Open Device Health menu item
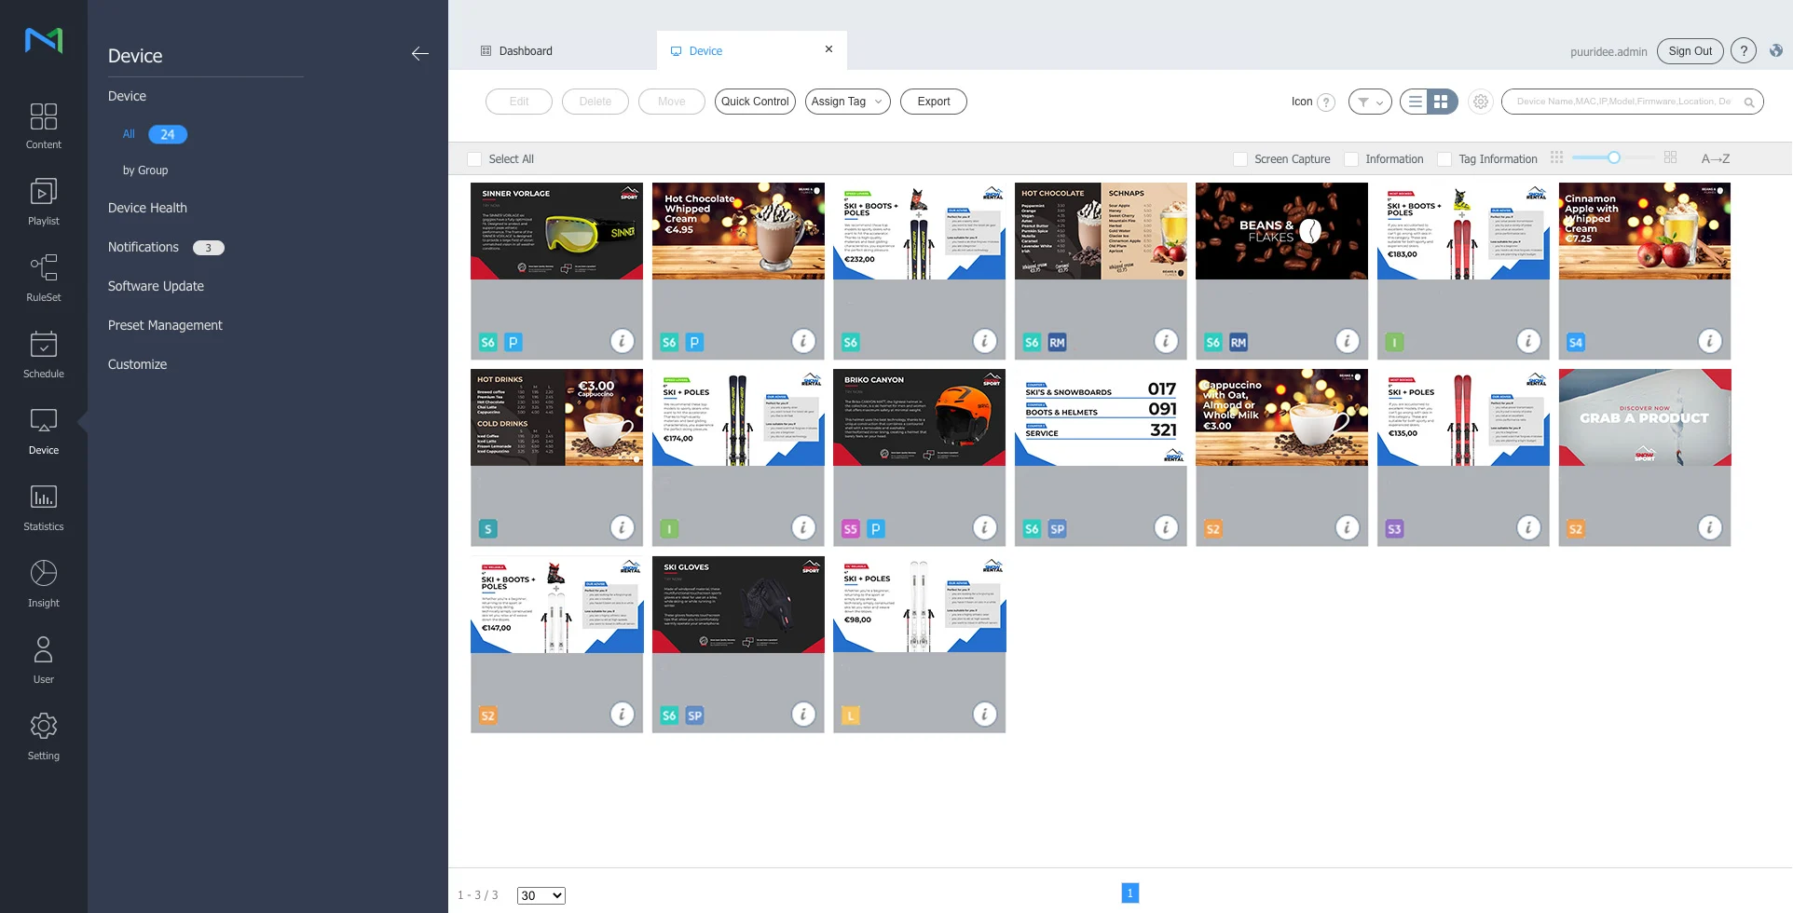 tap(147, 208)
